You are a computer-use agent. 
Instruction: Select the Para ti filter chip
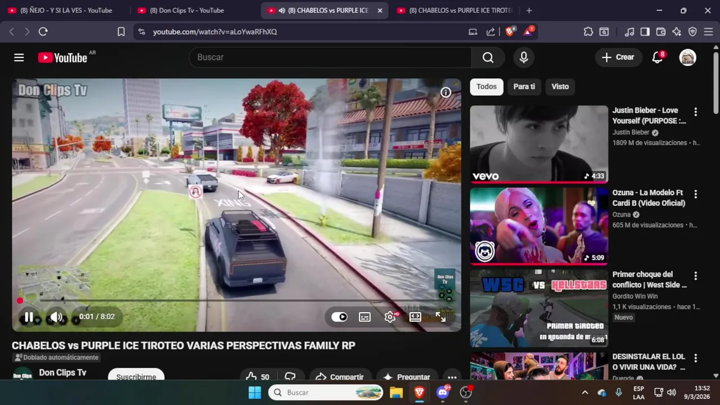click(x=524, y=87)
